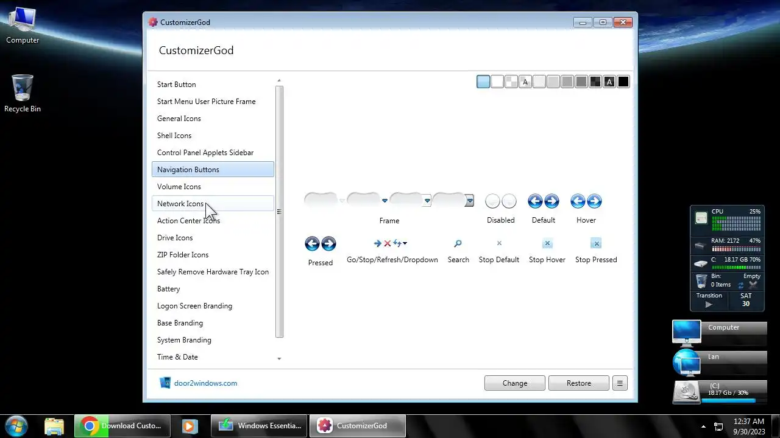Select the Stop Default x icon
The width and height of the screenshot is (780, 438).
coord(499,243)
